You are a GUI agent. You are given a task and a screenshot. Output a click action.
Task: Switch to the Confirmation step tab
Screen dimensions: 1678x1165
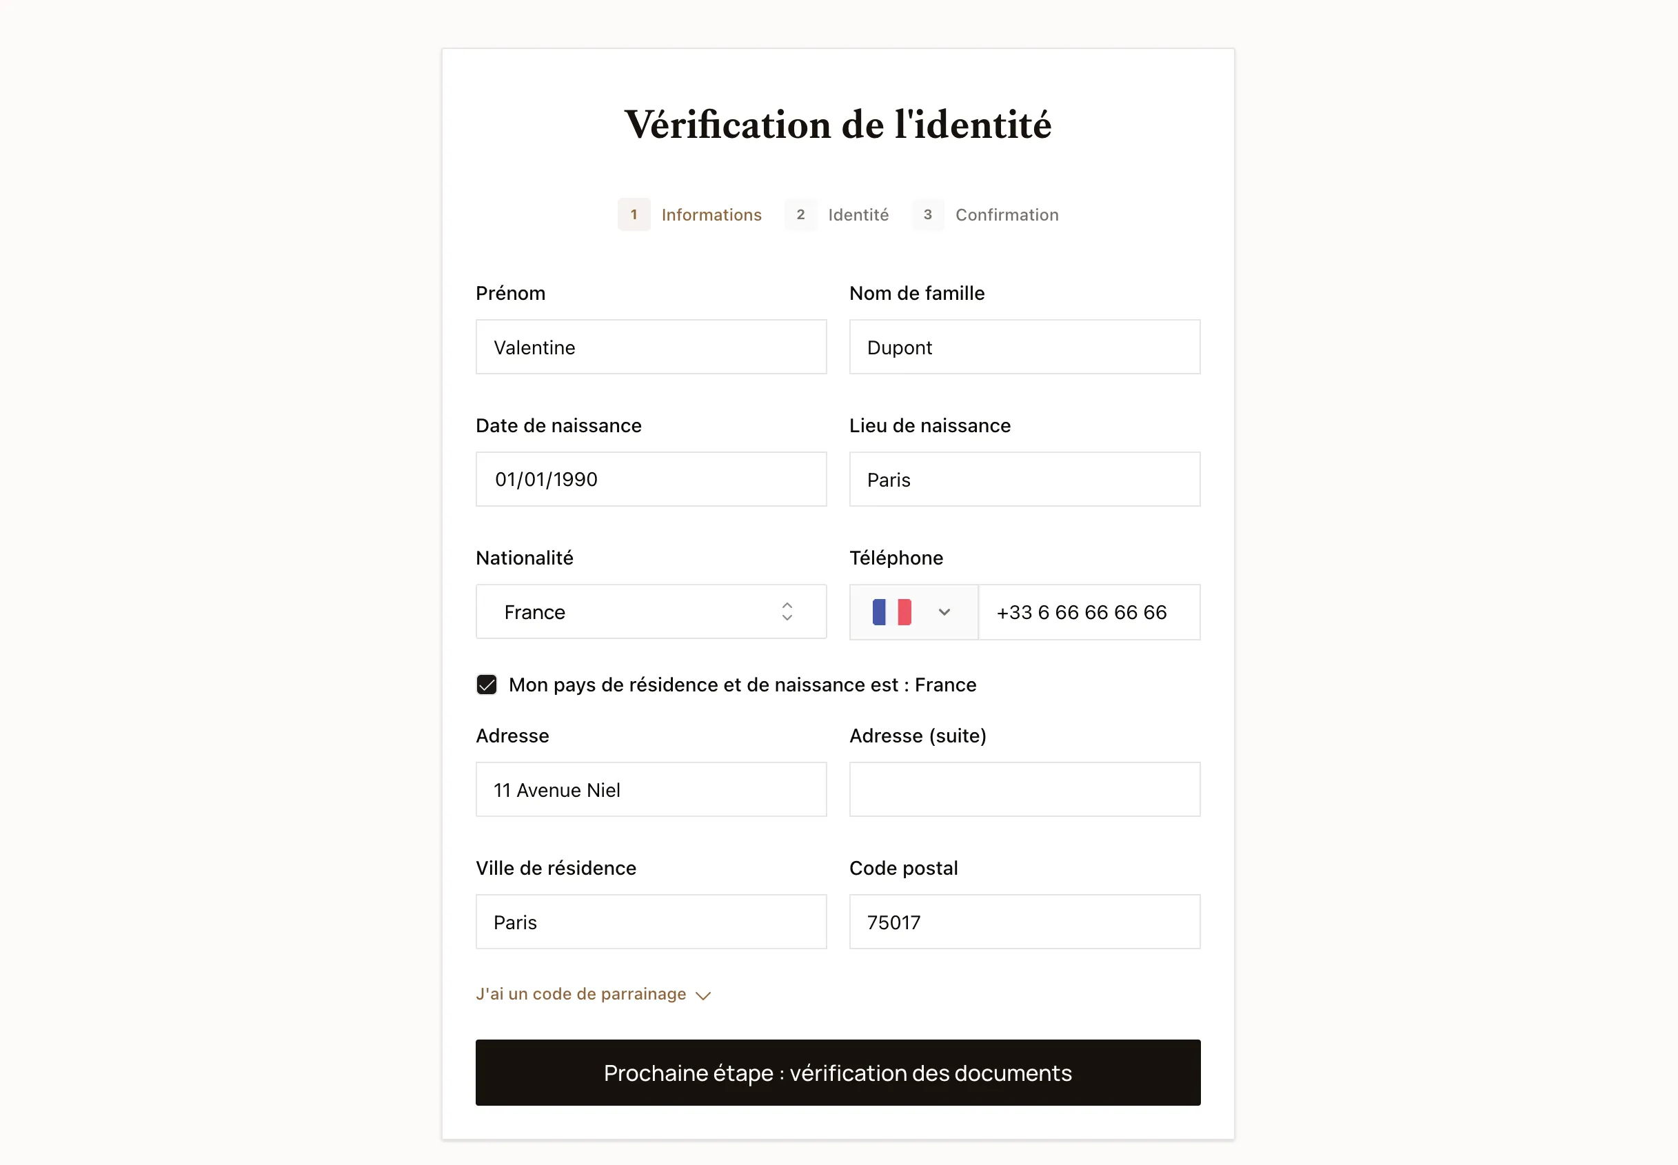(1006, 214)
